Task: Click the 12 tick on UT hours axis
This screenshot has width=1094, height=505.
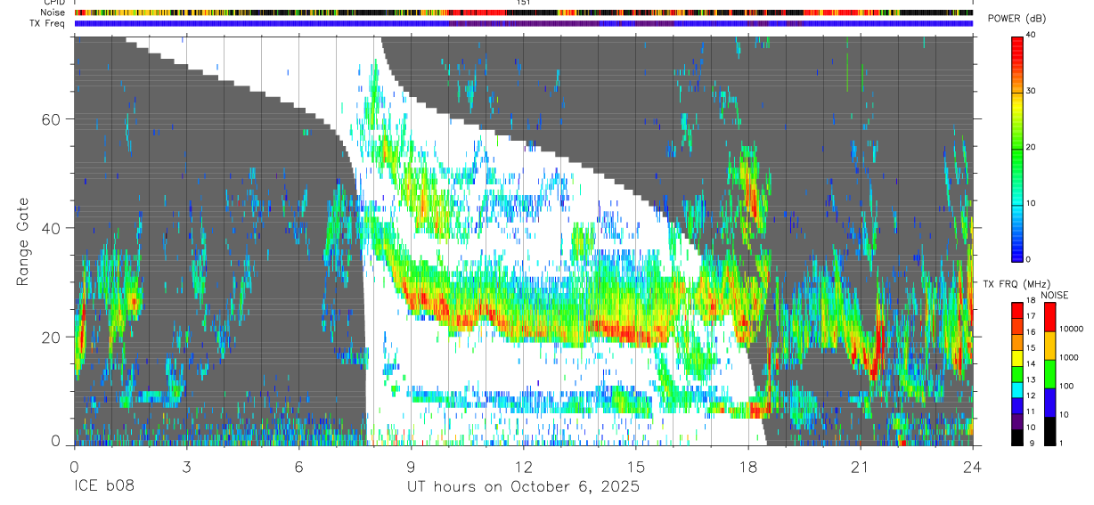Action: pos(523,466)
